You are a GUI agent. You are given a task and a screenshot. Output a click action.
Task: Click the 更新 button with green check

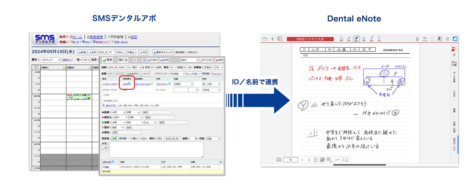coord(108,60)
